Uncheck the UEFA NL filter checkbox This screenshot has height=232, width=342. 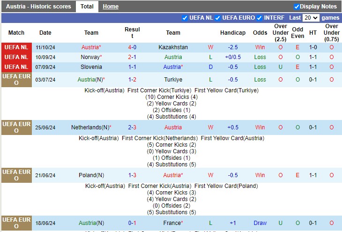click(185, 18)
